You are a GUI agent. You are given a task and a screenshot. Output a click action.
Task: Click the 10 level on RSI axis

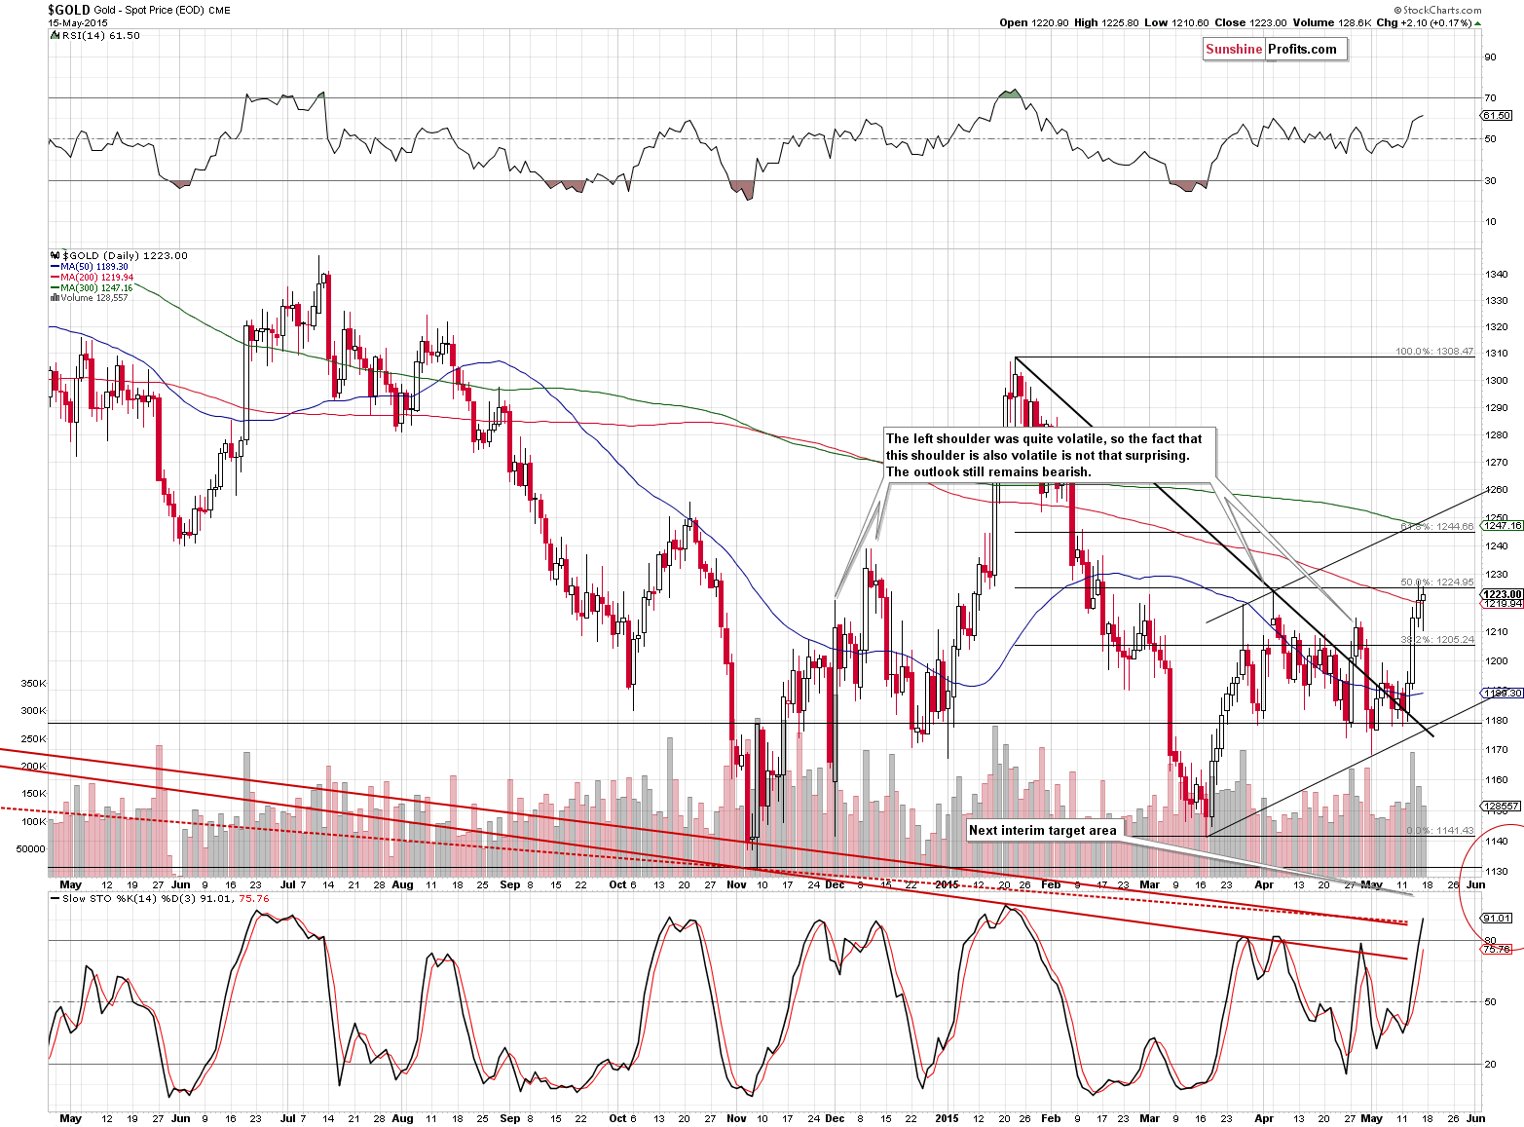pyautogui.click(x=1490, y=222)
